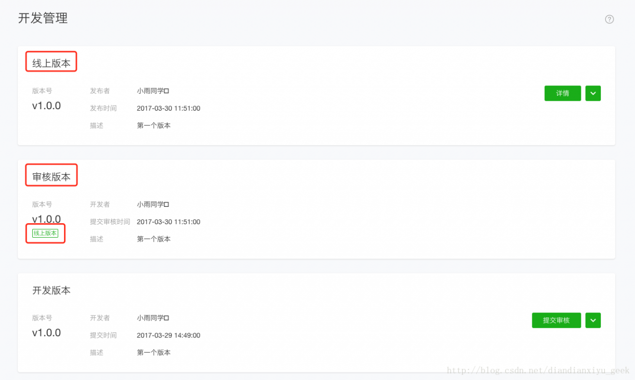The width and height of the screenshot is (635, 380).
Task: Click the 线上版本 tag under v1.0.0 in audit section
Action: click(45, 233)
